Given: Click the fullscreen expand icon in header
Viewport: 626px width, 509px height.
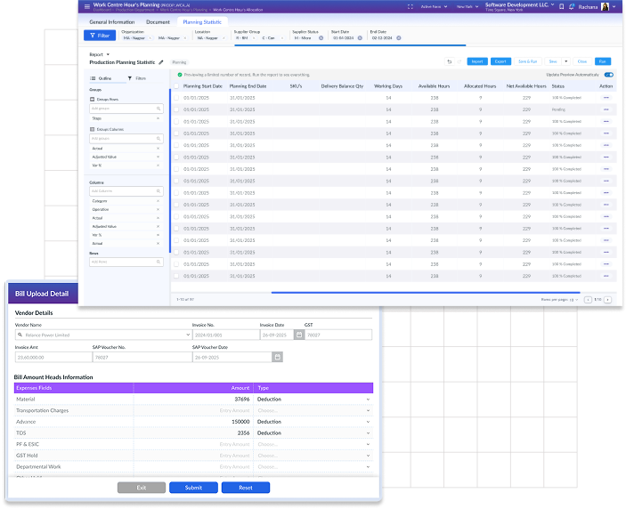Looking at the screenshot, I should pyautogui.click(x=410, y=7).
